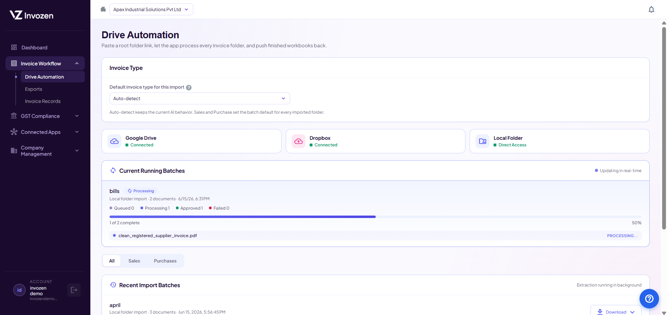Select the Purchases tab
This screenshot has width=667, height=315.
coord(165,261)
